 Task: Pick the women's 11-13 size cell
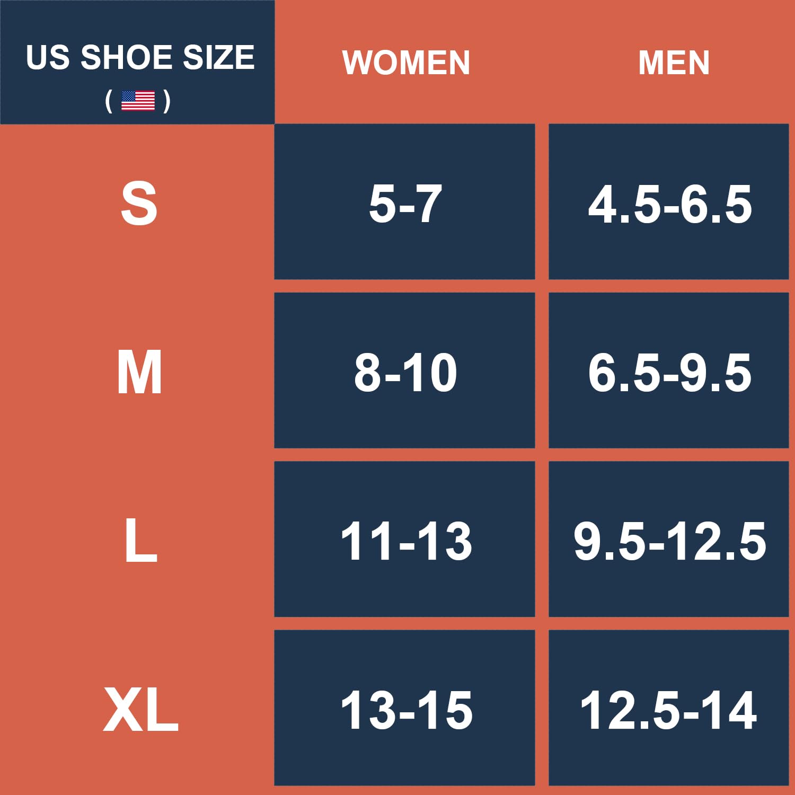click(x=406, y=541)
